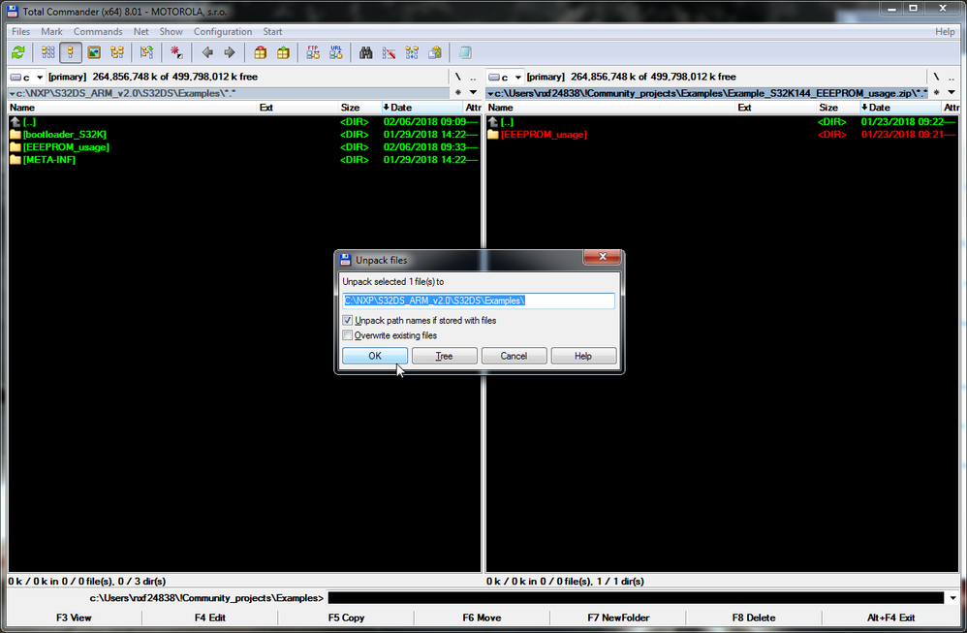
Task: Open the Files menu
Action: (20, 31)
